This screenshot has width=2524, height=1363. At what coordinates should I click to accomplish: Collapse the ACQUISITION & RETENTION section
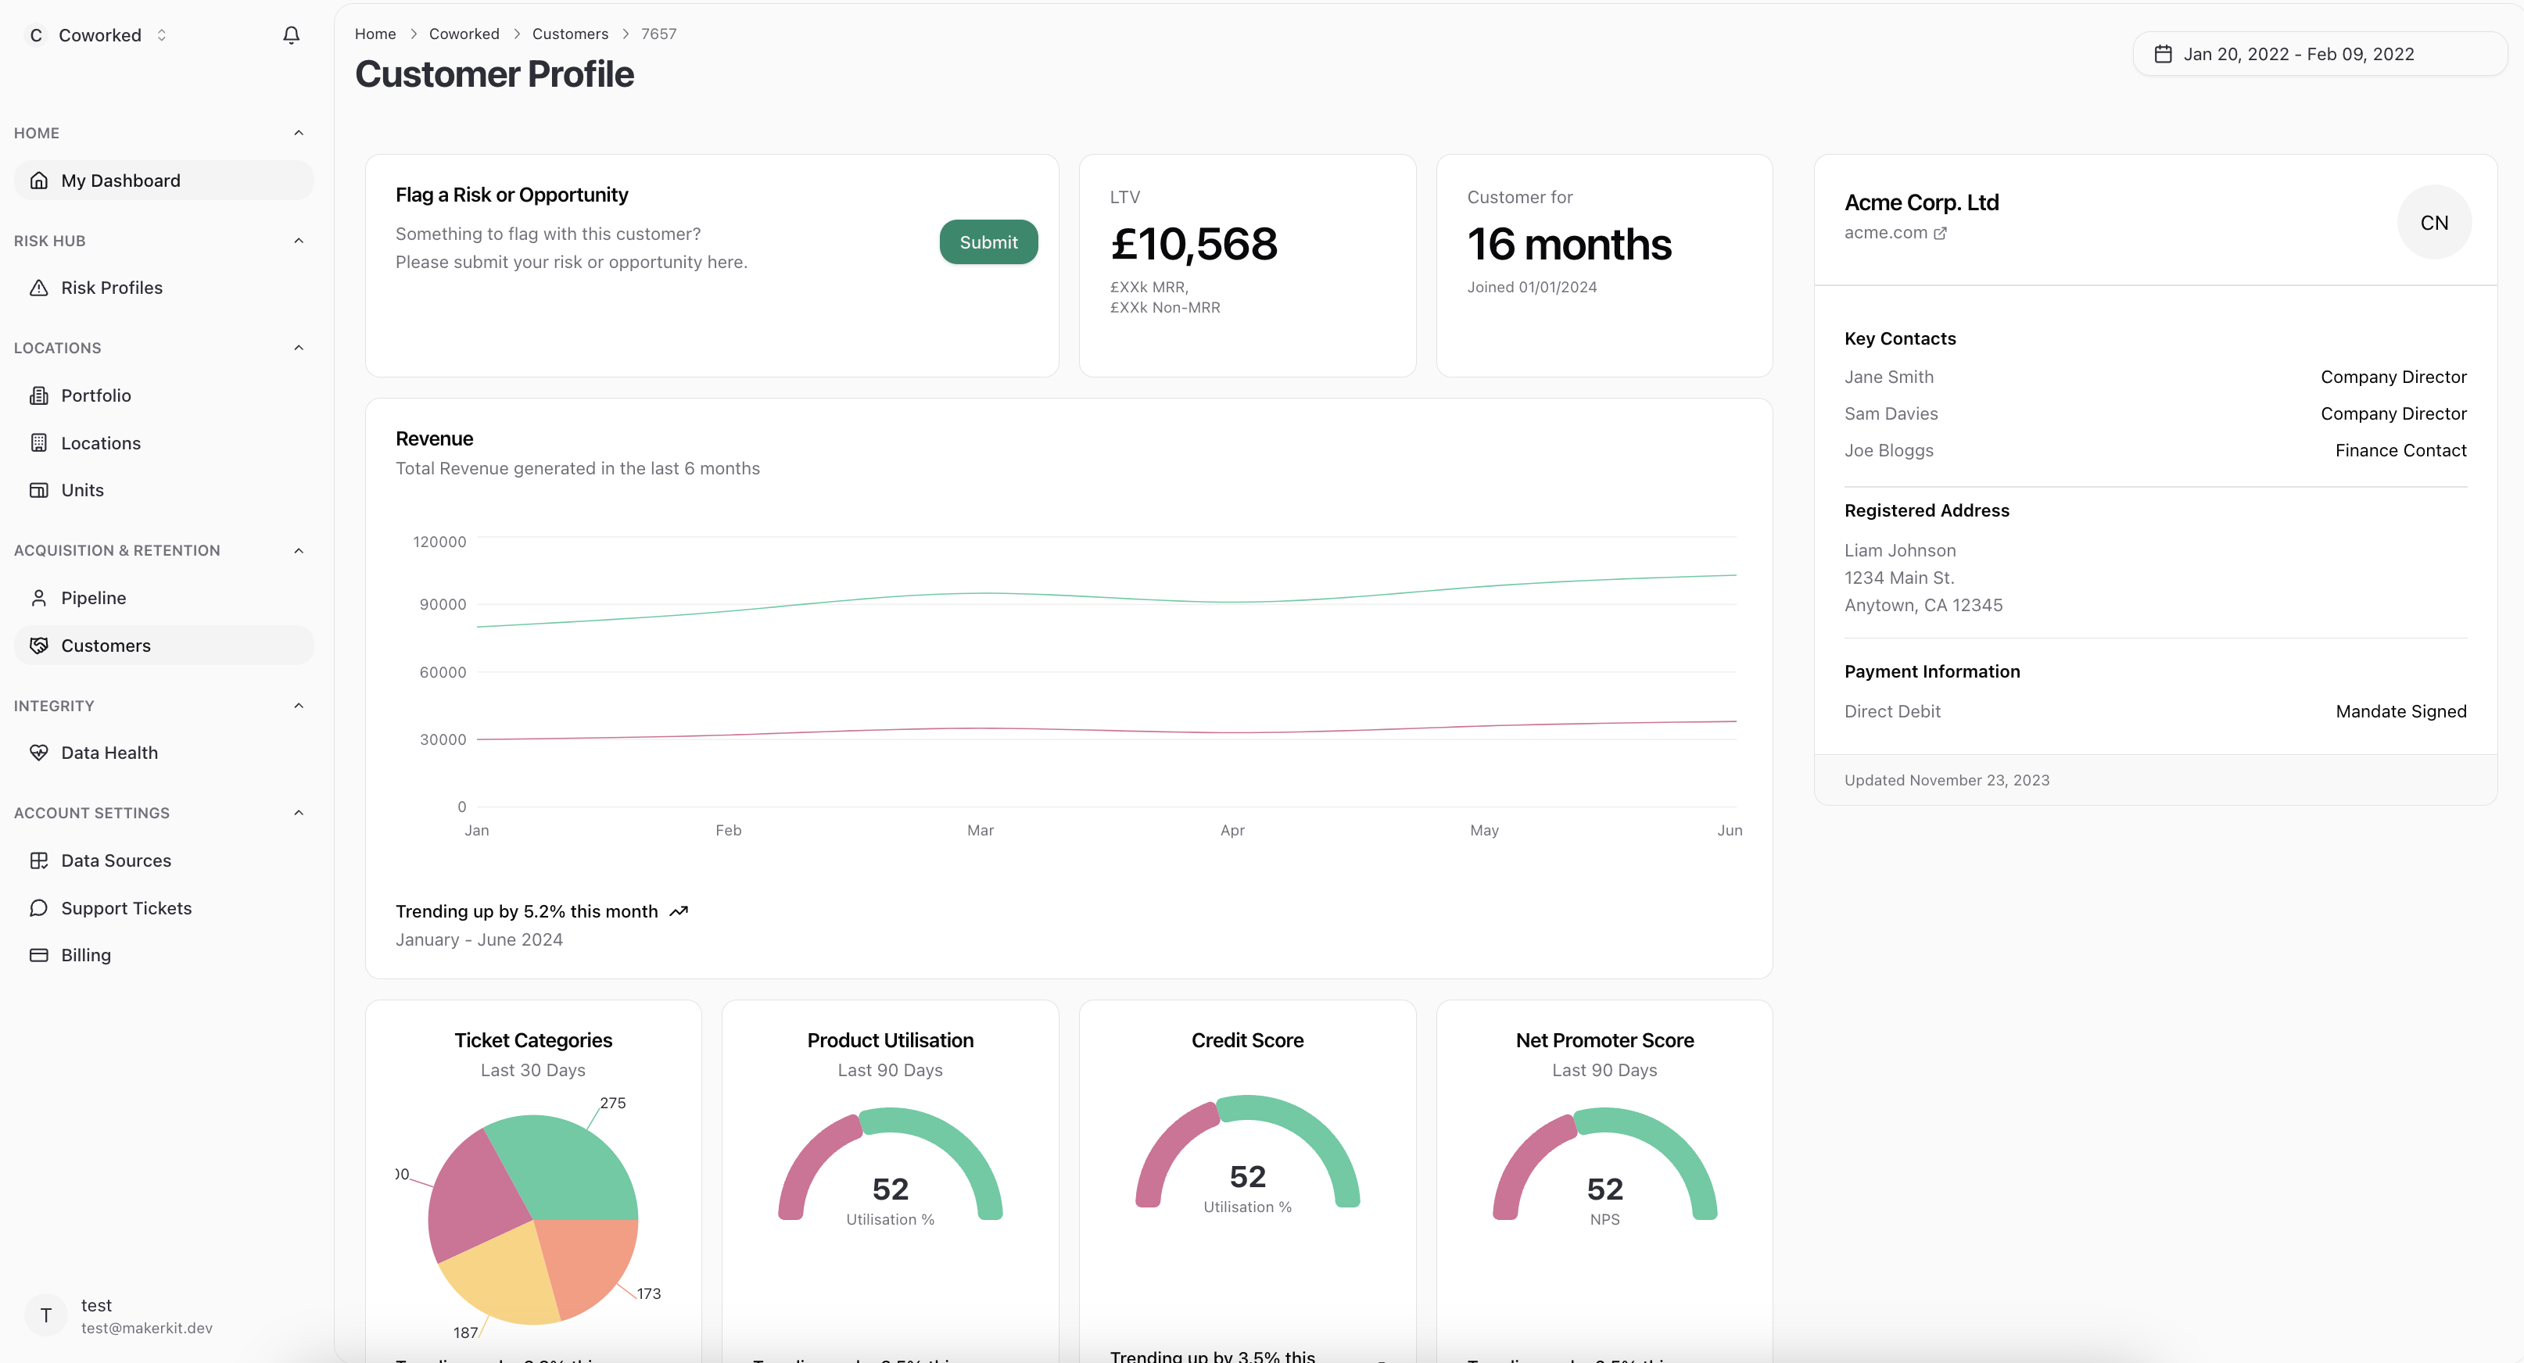pos(298,550)
